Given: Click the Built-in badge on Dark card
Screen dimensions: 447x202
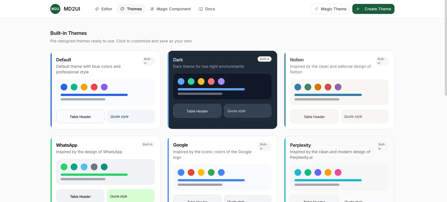Looking at the screenshot, I should pyautogui.click(x=265, y=59).
